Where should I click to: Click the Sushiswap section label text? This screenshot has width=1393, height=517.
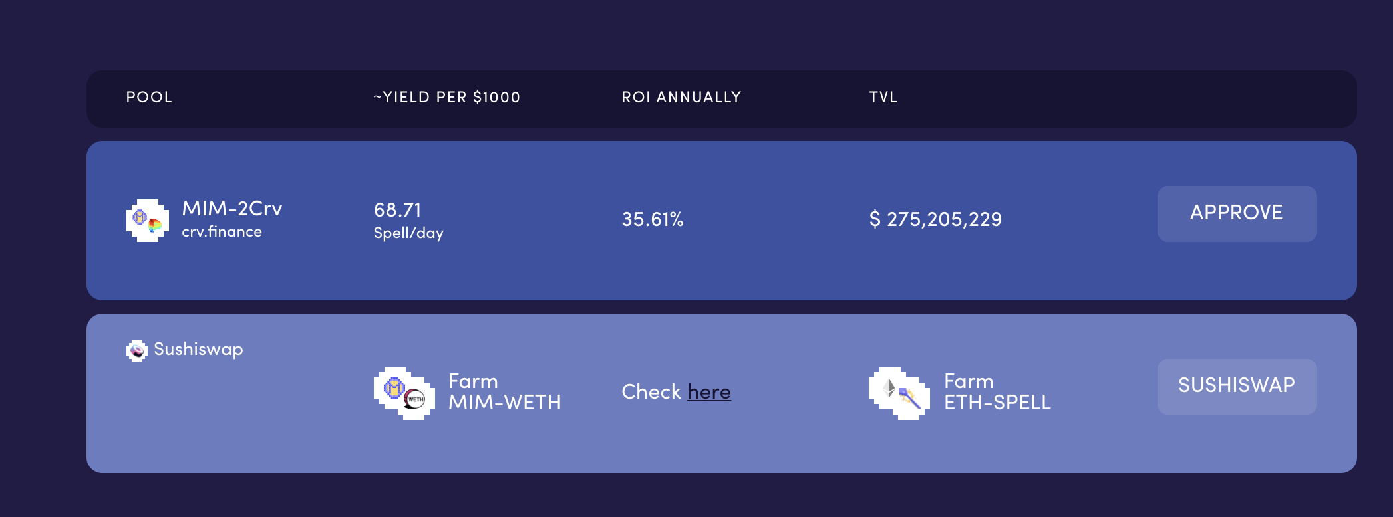pos(198,349)
